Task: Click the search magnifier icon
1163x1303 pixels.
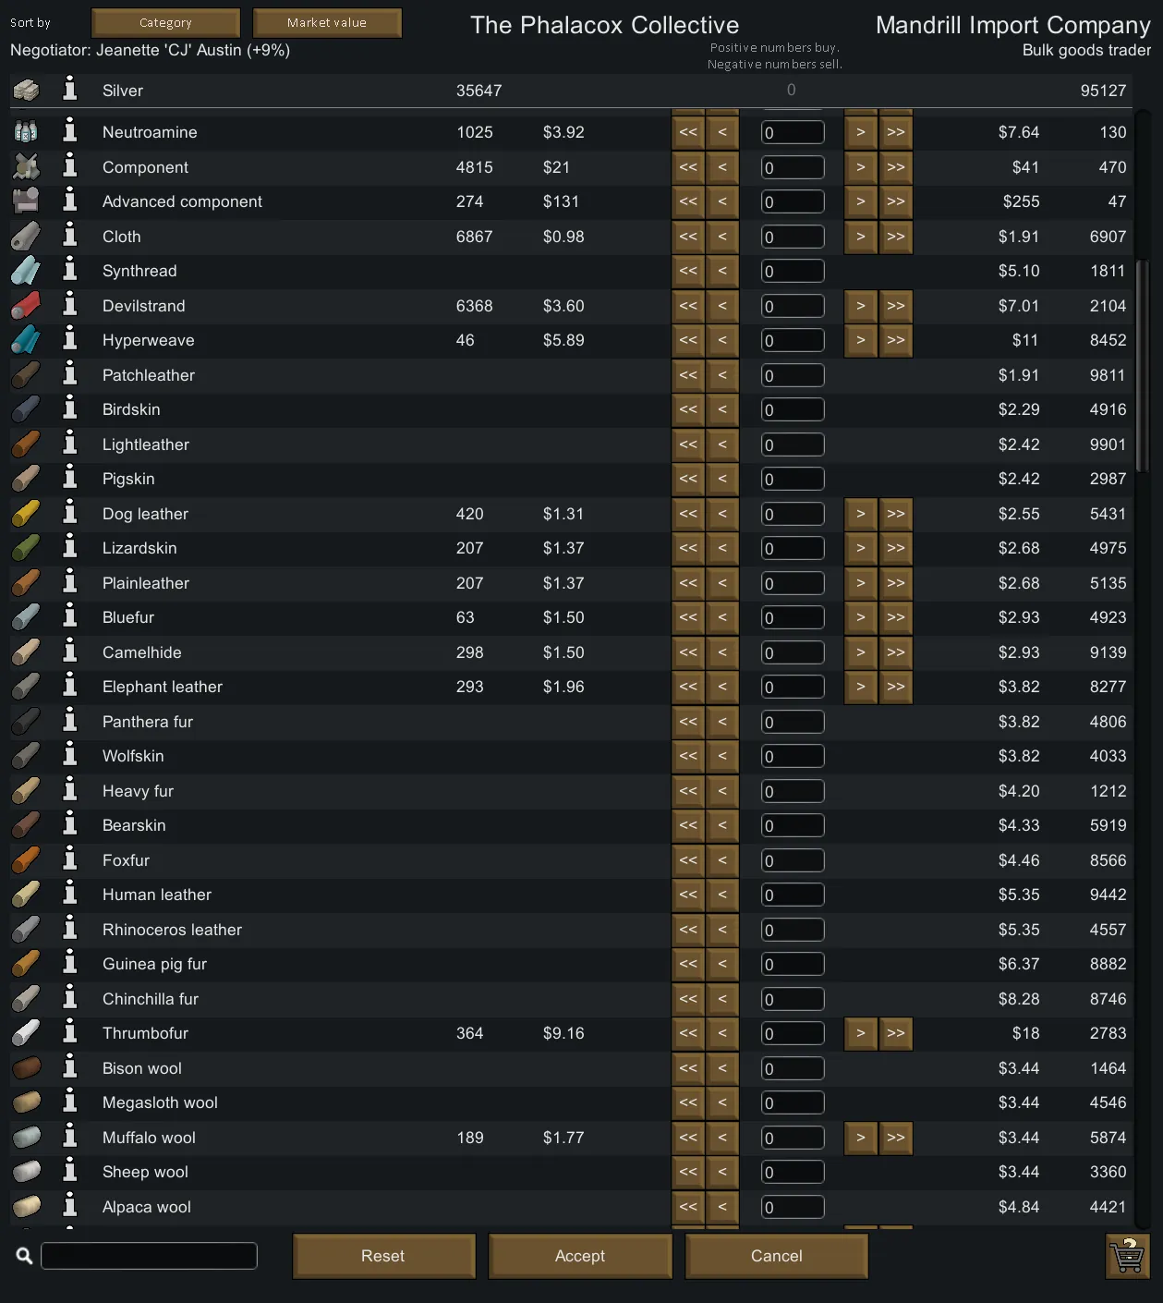Action: [x=25, y=1256]
